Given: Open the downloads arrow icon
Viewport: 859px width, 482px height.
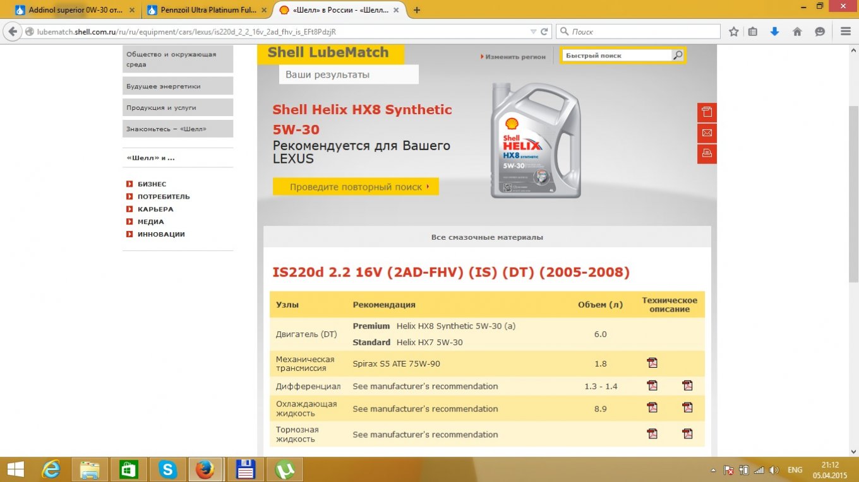Looking at the screenshot, I should (774, 32).
